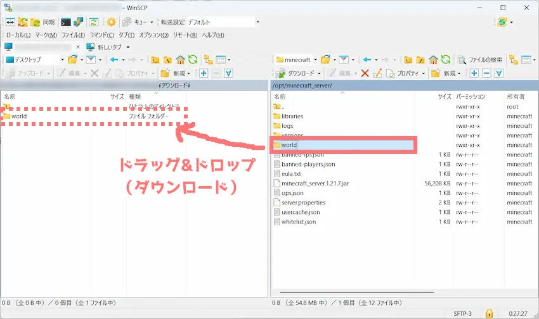Go to local parent directory icon

[155, 59]
